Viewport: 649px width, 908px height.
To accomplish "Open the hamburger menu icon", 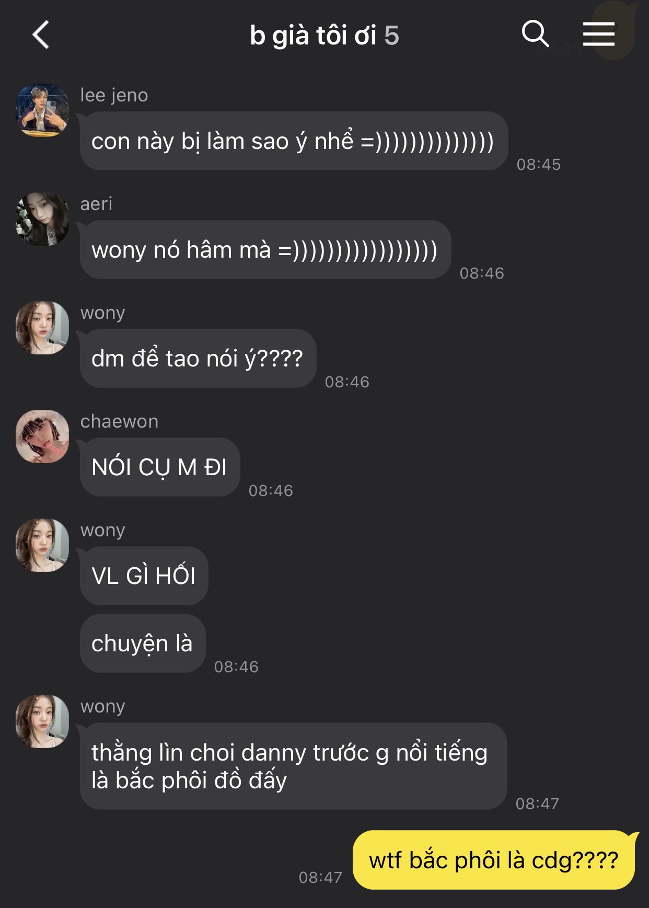I will click(599, 35).
